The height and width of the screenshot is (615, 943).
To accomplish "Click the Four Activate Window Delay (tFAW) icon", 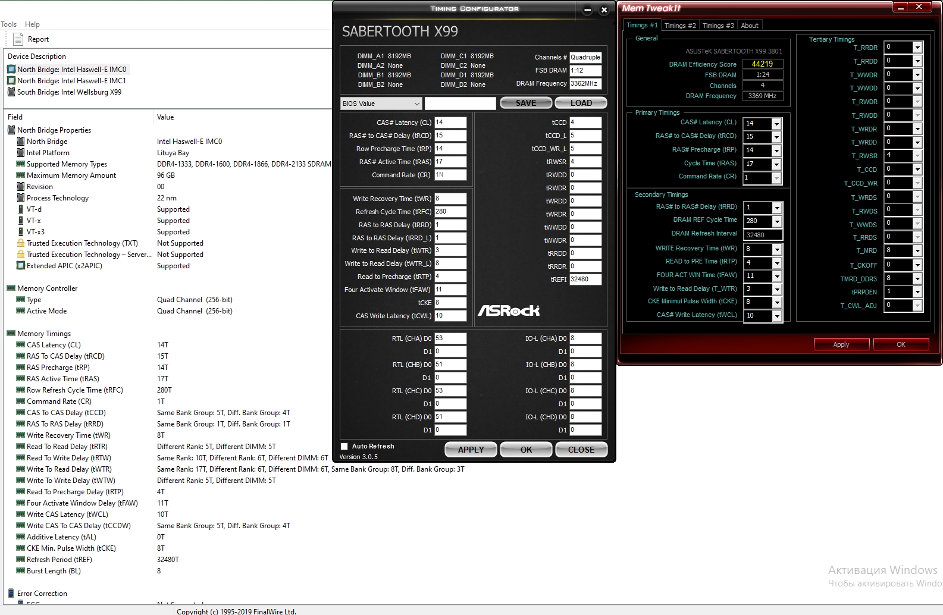I will click(x=21, y=503).
